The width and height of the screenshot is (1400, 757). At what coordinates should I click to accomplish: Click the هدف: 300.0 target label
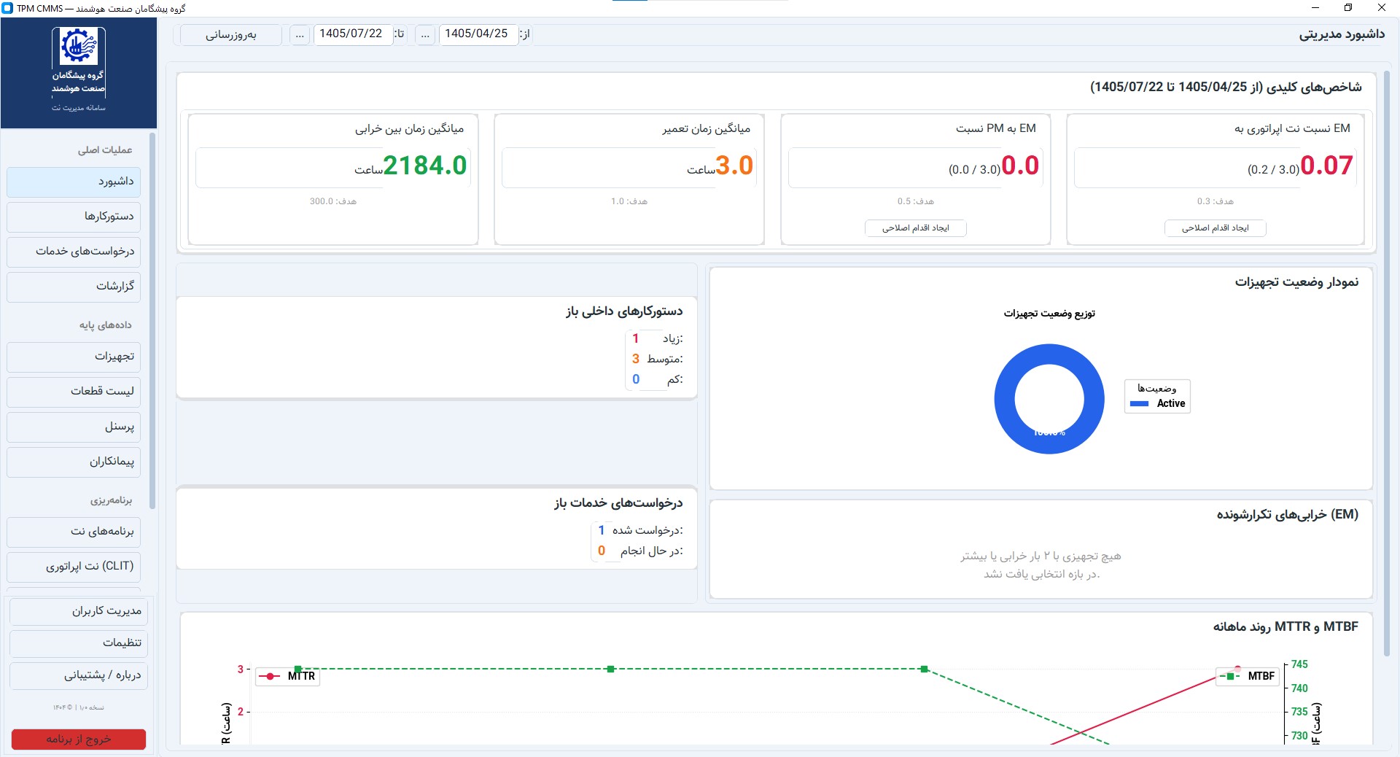pyautogui.click(x=333, y=201)
